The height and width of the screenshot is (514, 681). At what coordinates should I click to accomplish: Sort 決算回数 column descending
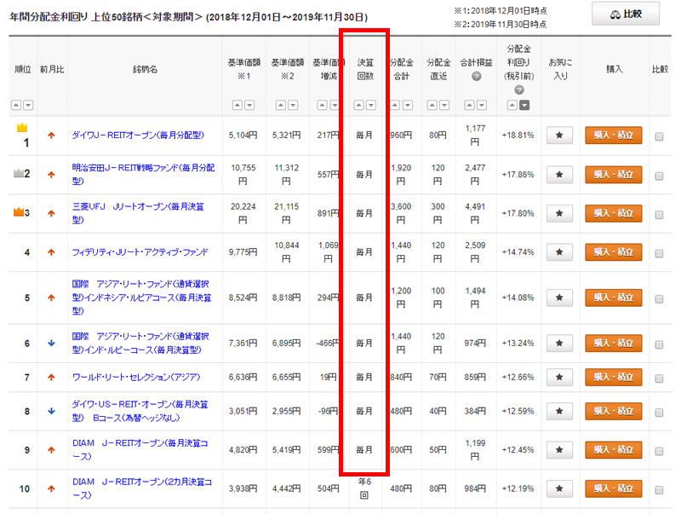371,105
